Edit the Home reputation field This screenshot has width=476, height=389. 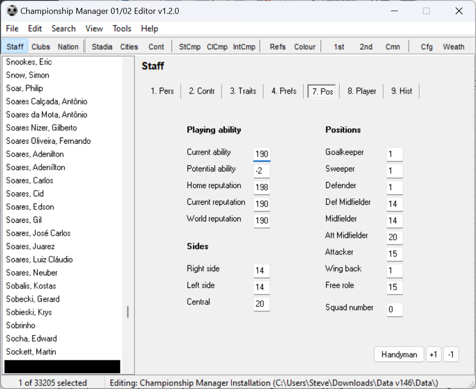tap(262, 187)
